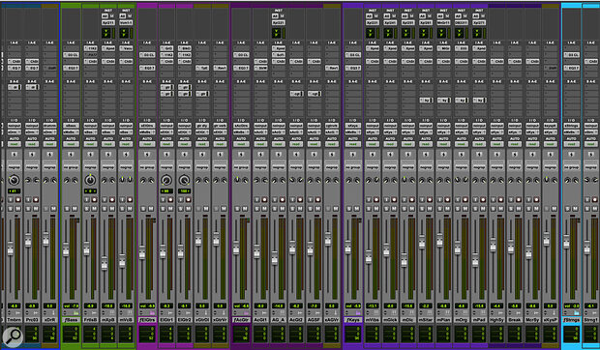The image size is (600, 350).
Task: Open output path selector on fKeys track
Action: (x=353, y=131)
